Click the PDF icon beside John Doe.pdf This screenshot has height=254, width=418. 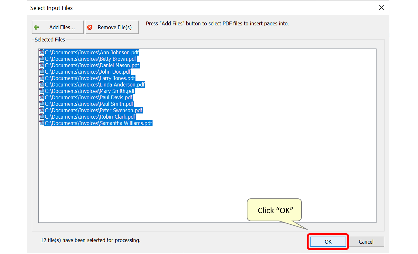tap(42, 71)
